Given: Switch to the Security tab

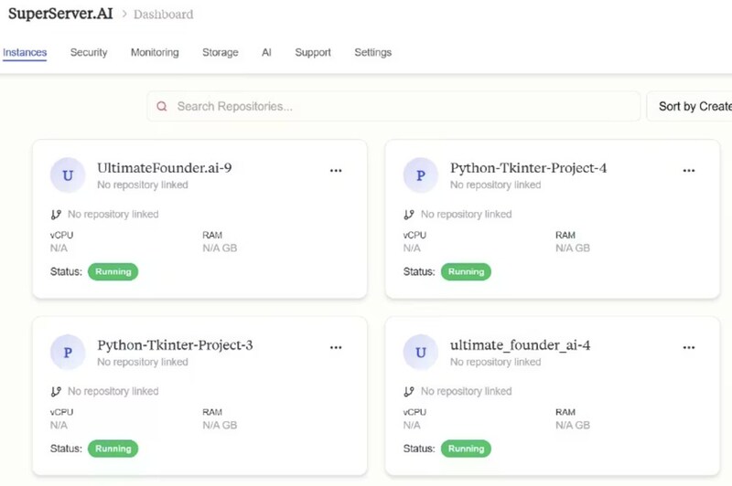Looking at the screenshot, I should (89, 53).
